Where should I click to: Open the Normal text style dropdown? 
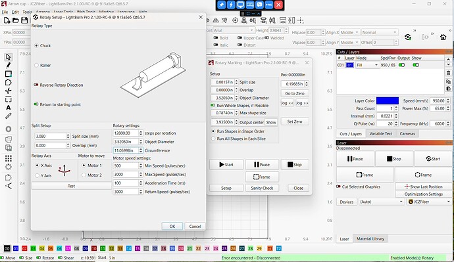[x=379, y=32]
